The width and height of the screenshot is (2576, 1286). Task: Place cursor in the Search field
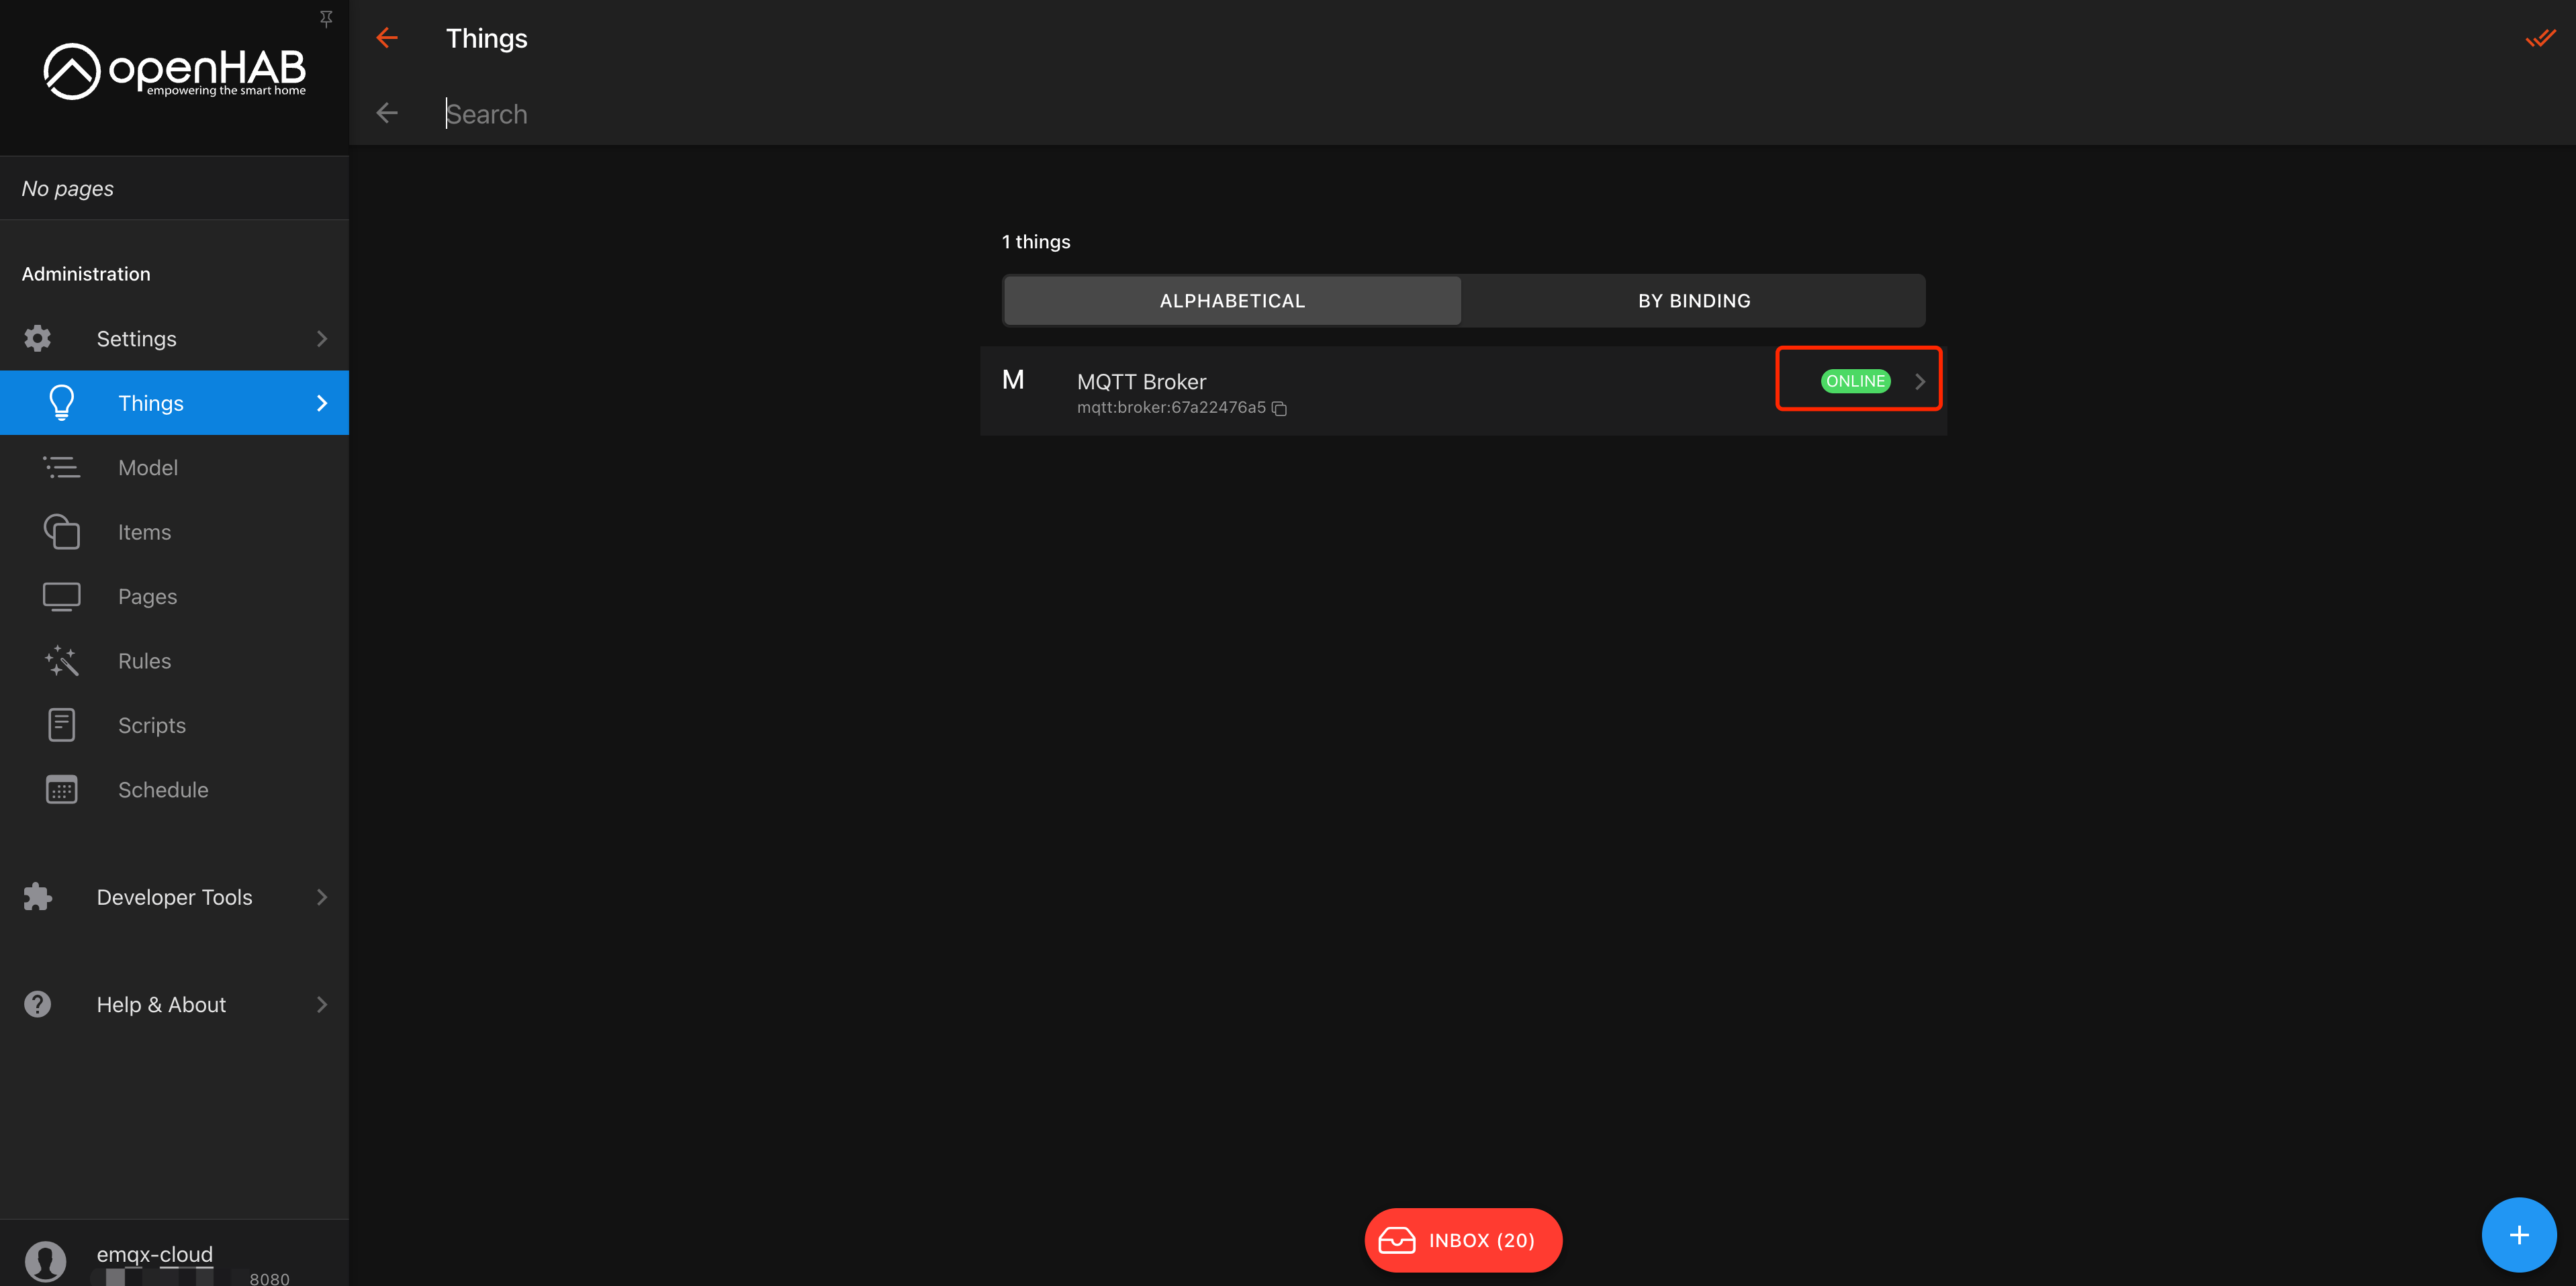(700, 113)
